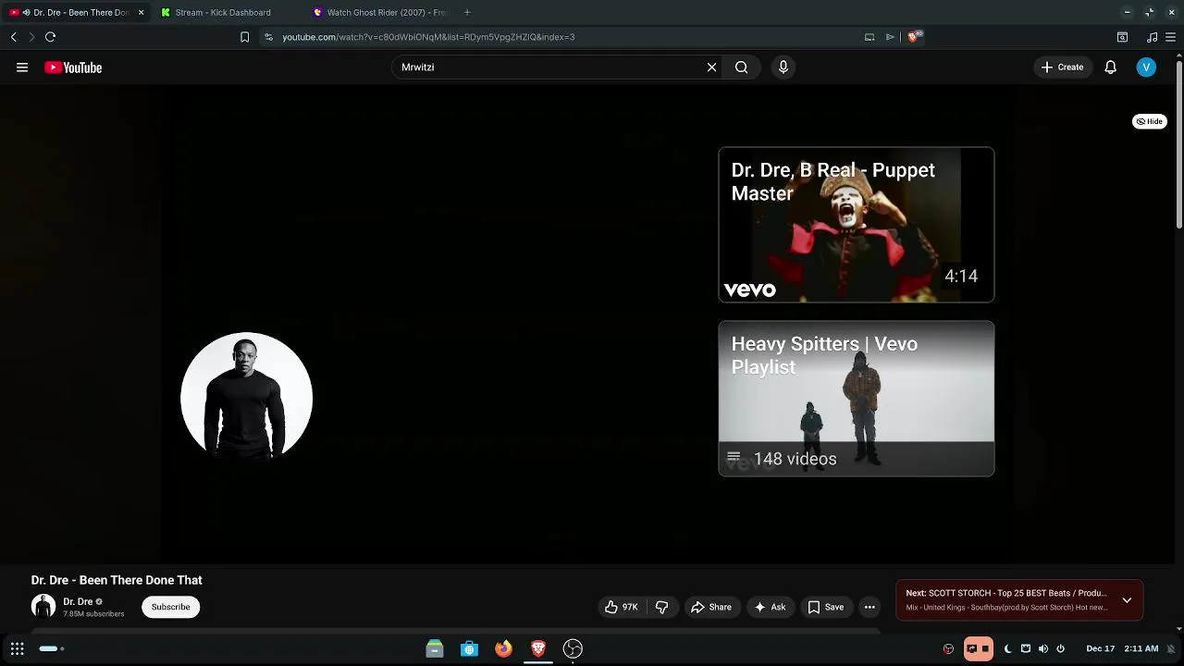Click the Ask button
Image resolution: width=1184 pixels, height=666 pixels.
(770, 607)
